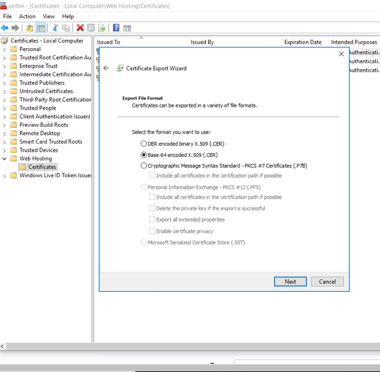
Task: Click the horizontal scrollbar left arrow
Action: tap(2, 346)
